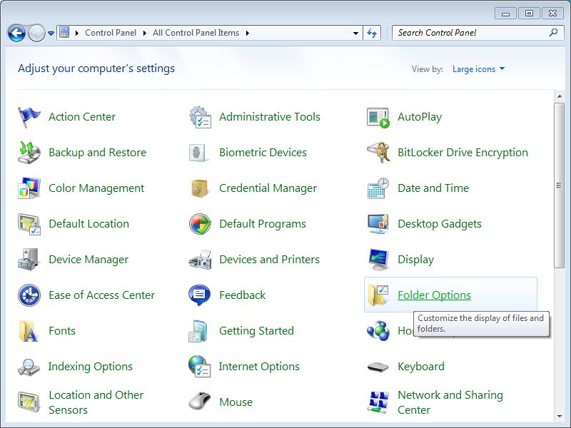Open the Backup and Restore icon

[x=29, y=153]
